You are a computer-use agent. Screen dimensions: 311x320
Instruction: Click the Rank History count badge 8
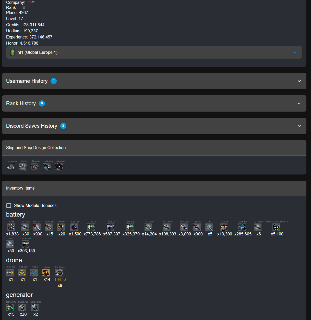click(x=42, y=103)
